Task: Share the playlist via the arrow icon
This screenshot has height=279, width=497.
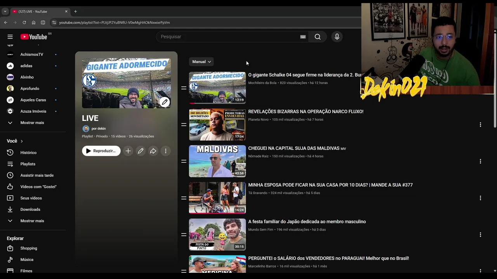Action: [153, 151]
